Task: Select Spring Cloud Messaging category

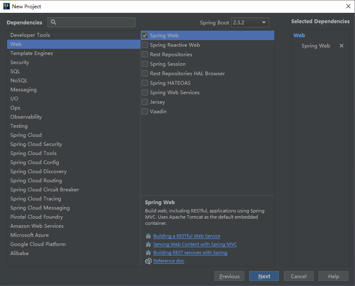Action: point(74,207)
